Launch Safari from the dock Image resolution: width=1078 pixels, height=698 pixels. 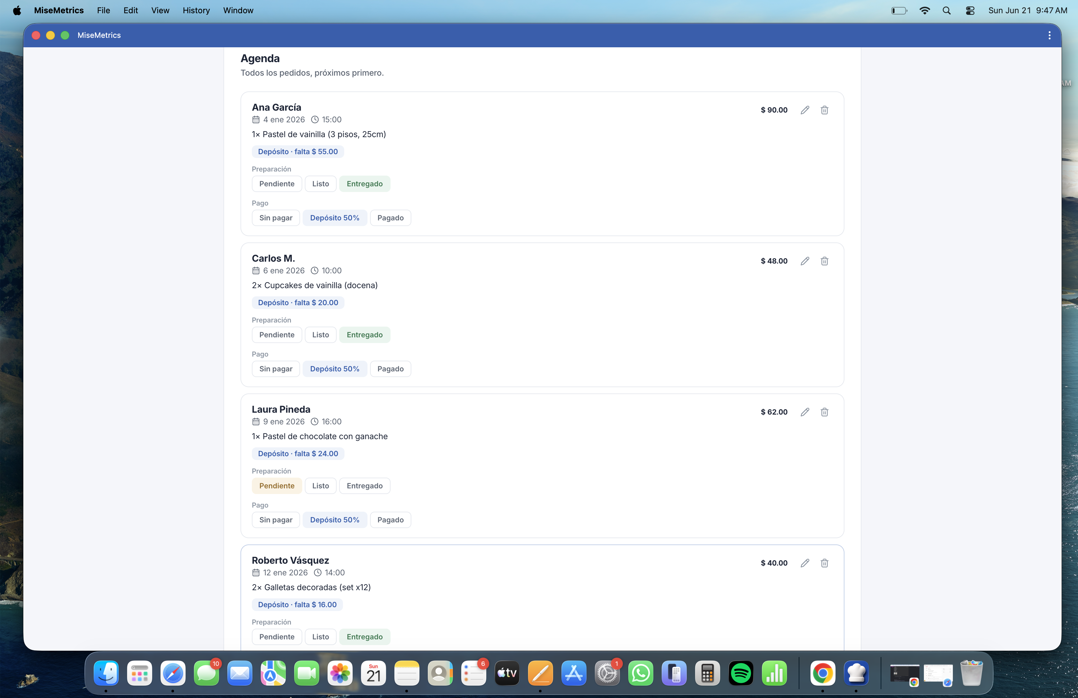pyautogui.click(x=173, y=673)
